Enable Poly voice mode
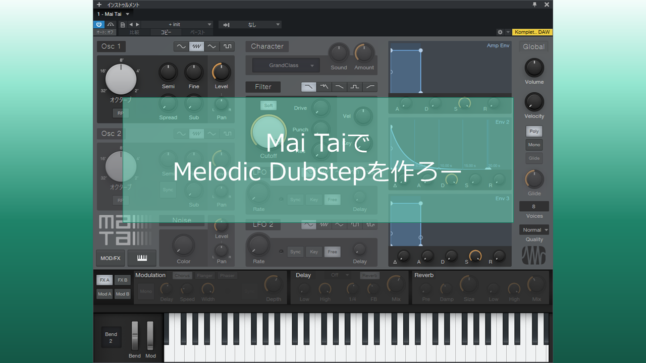 534,131
